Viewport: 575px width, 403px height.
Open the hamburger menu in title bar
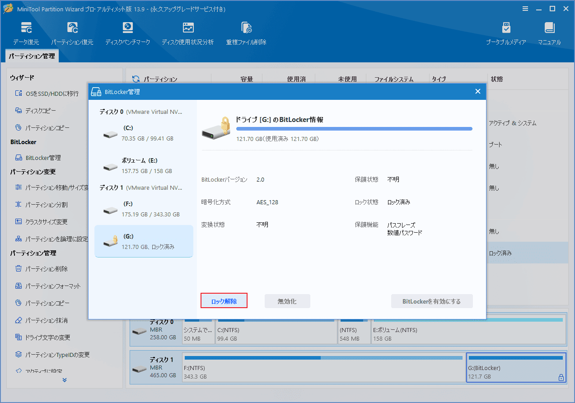525,9
